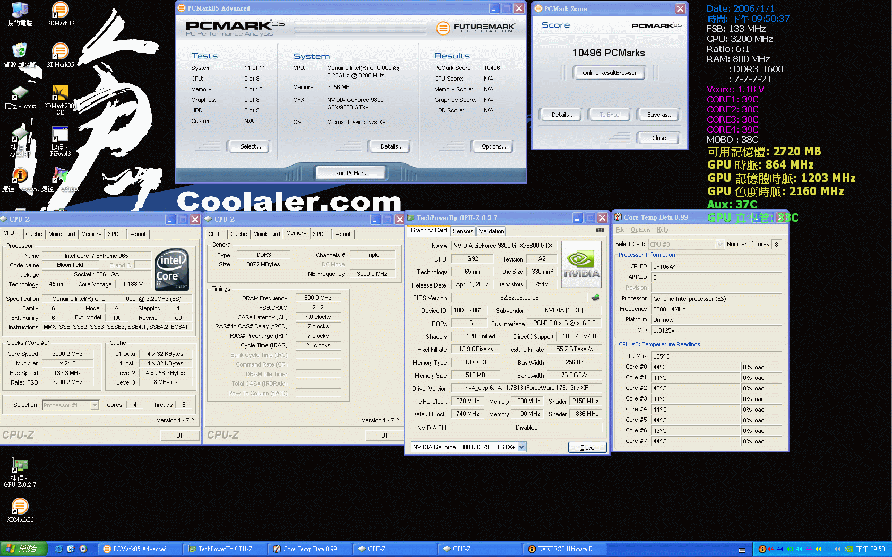The height and width of the screenshot is (557, 892).
Task: Switch to the CPU tab in the right CPU-Z window
Action: pos(214,234)
